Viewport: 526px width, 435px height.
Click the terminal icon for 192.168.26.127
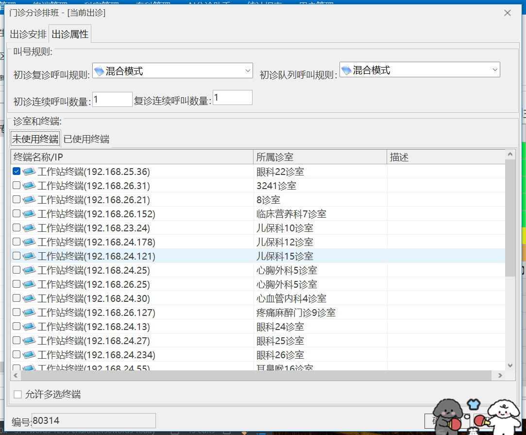29,313
